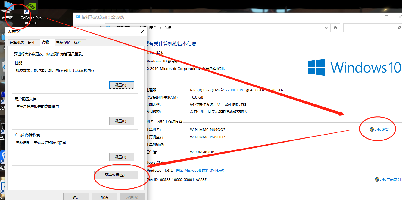Close the 系统属性 dialog
Screen dimensions: 402x200
[x=142, y=31]
